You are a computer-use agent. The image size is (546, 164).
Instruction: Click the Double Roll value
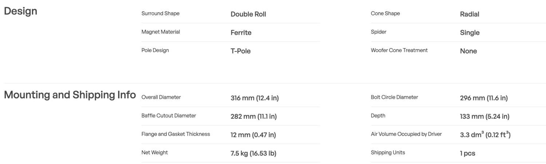tap(248, 14)
